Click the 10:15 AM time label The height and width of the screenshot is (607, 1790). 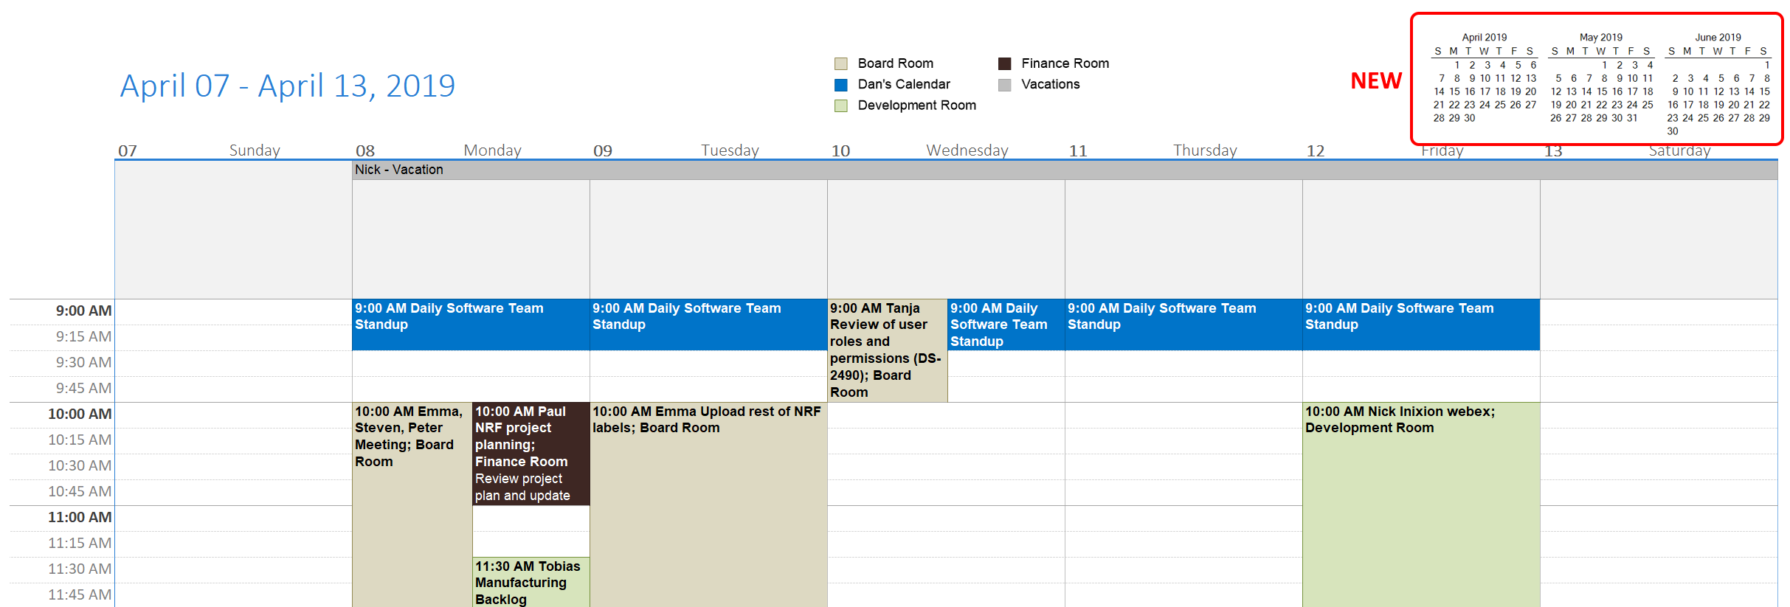(80, 440)
